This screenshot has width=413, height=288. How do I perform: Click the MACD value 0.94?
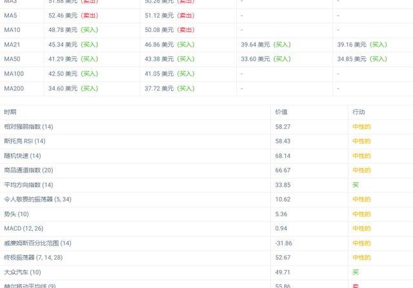[281, 229]
